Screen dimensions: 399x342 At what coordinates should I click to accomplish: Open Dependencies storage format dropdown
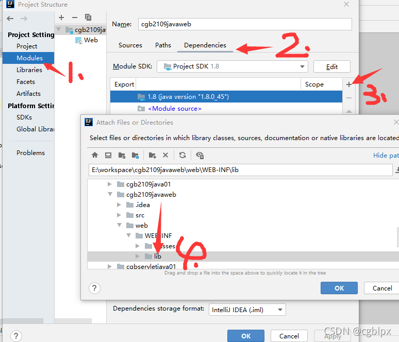tap(247, 310)
